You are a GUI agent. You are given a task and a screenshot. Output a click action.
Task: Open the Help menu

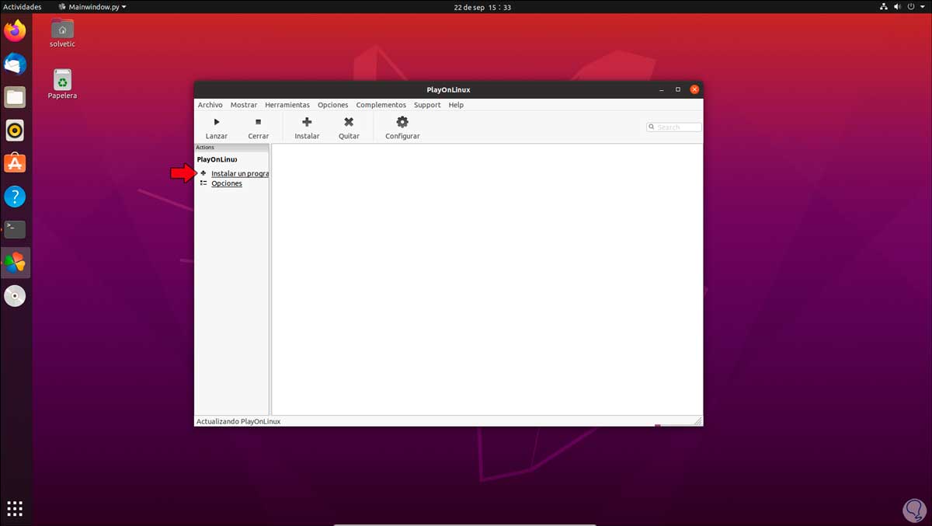[x=456, y=105]
